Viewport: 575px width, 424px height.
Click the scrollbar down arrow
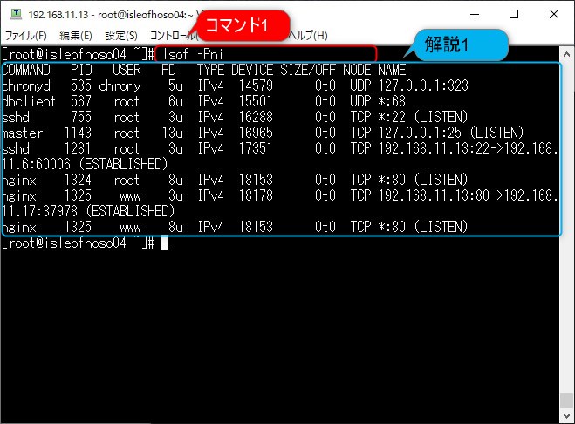pos(566,416)
